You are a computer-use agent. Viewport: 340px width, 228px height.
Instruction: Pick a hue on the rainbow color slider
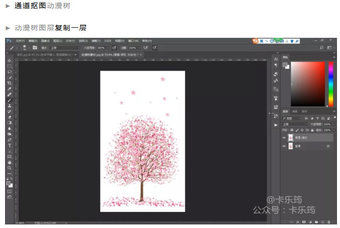pos(331,83)
